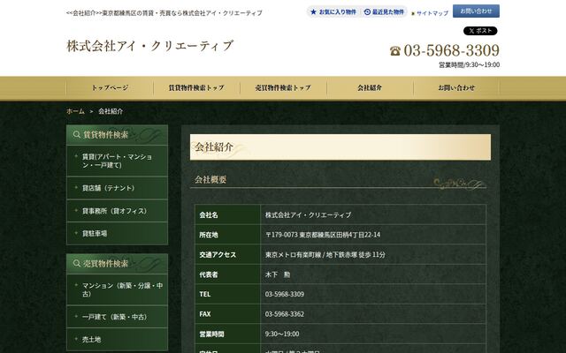Click the telephone icon next to 03-5968-3309

point(395,51)
